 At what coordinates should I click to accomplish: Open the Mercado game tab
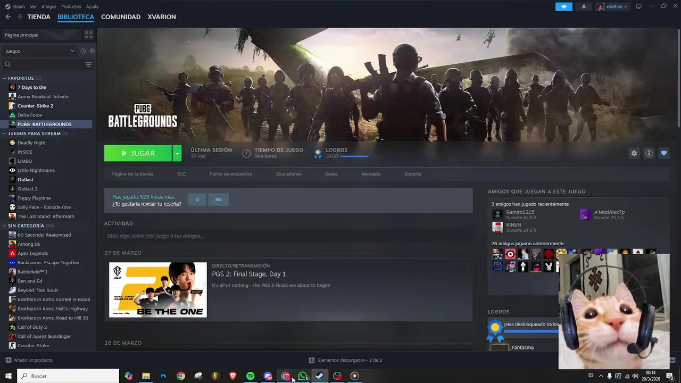[x=371, y=174]
